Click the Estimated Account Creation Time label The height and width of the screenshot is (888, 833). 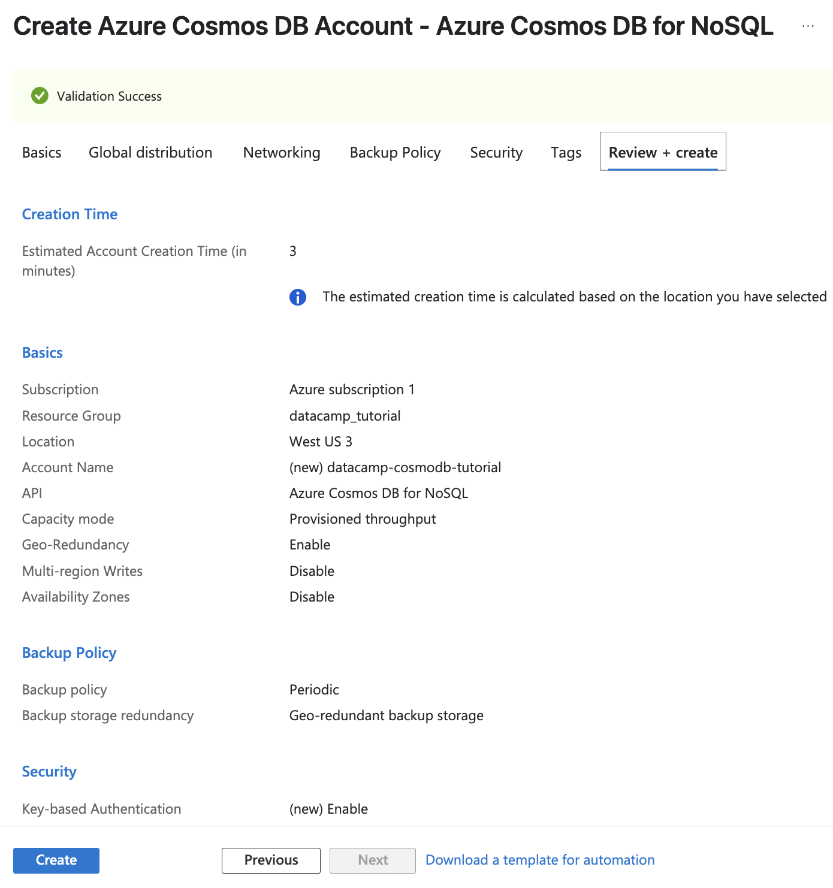[x=134, y=261]
